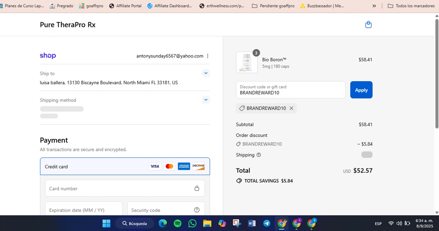Screen dimensions: 439x231
Task: Open the Todos los marcadores folder
Action: (411, 6)
